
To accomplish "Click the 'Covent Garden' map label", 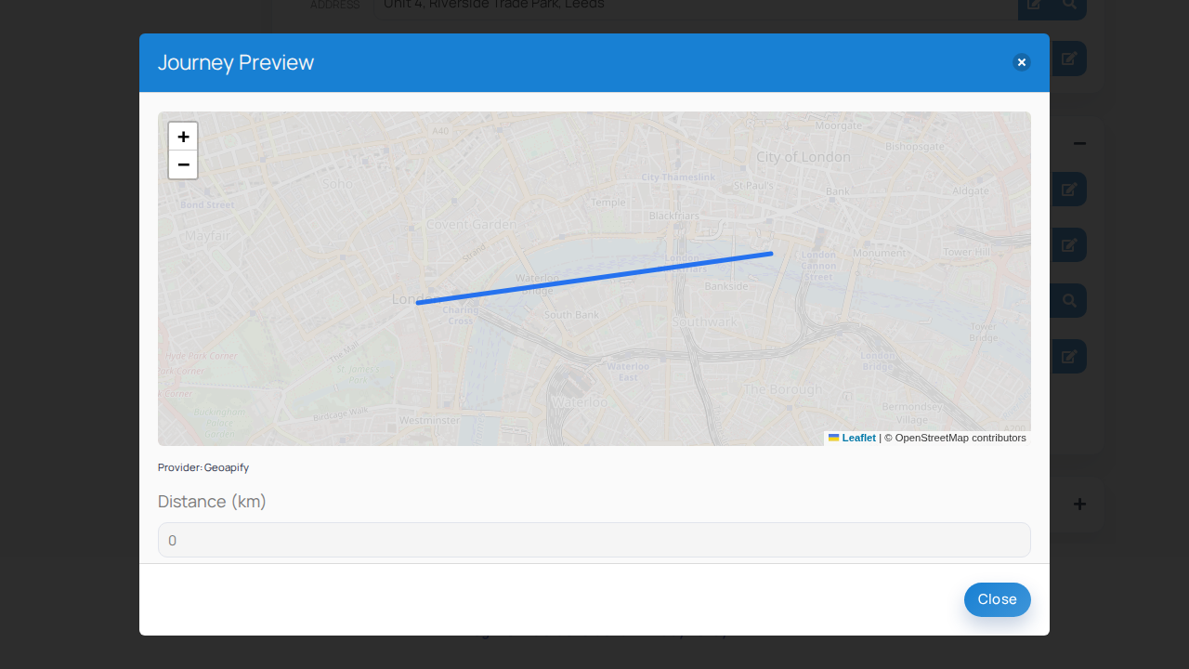I will [471, 224].
